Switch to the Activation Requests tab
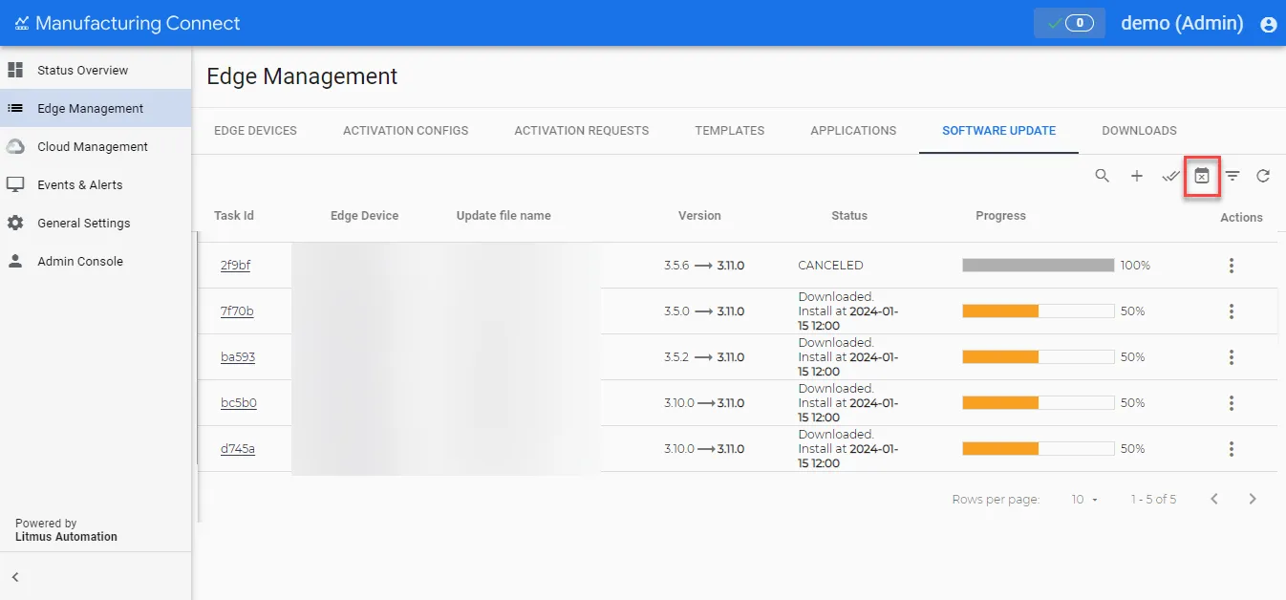 pyautogui.click(x=582, y=131)
